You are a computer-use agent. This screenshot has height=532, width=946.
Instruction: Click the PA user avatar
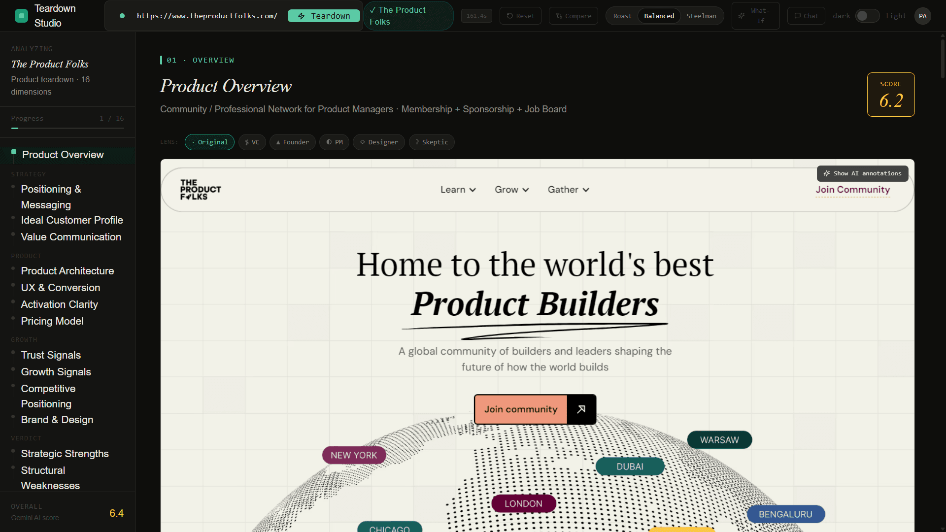pyautogui.click(x=922, y=16)
